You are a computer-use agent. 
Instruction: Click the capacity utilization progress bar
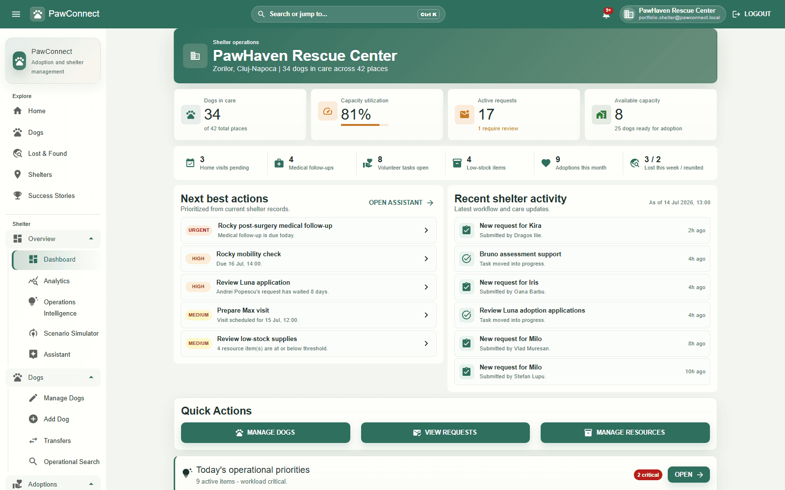tap(365, 125)
